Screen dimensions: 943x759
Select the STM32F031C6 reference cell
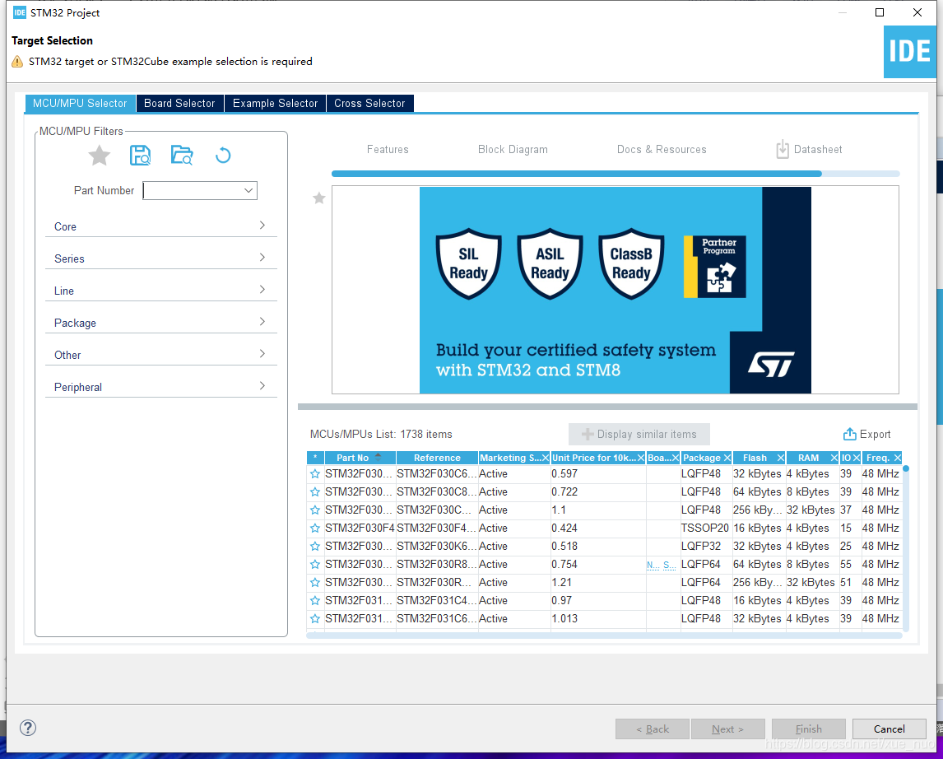pyautogui.click(x=437, y=618)
